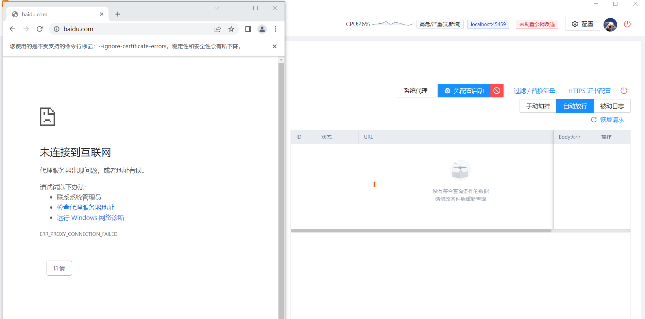Viewport: 645px width, 319px height.
Task: Open Chrome's side panel icon
Action: [x=248, y=29]
